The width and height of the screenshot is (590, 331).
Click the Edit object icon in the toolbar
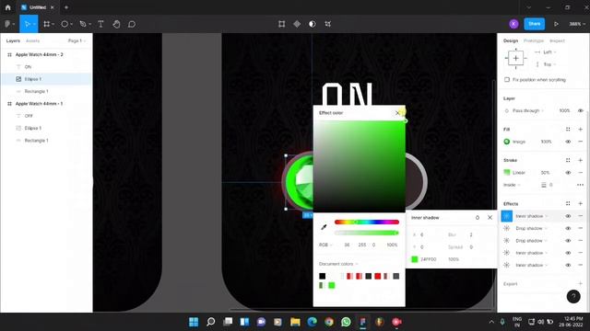[281, 24]
